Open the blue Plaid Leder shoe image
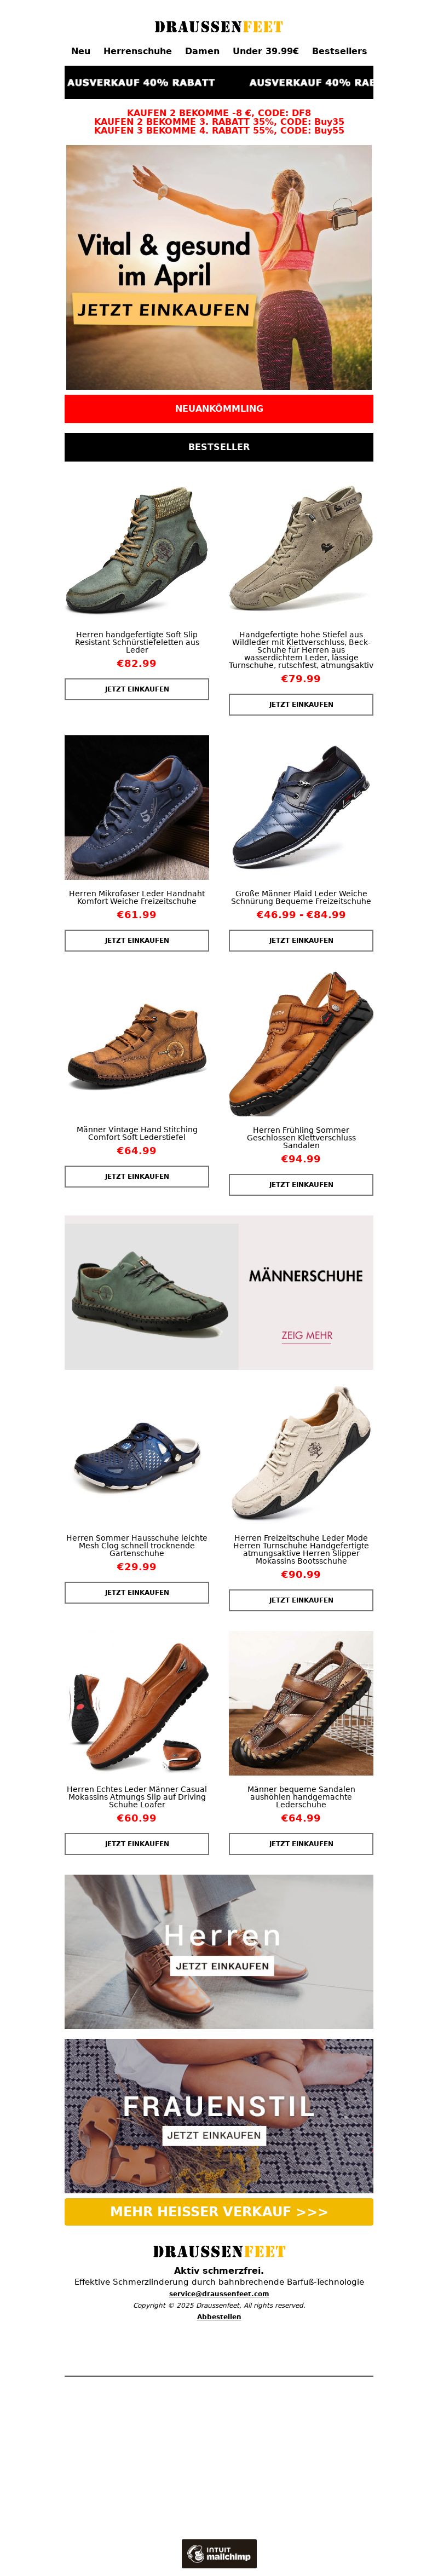The image size is (438, 2576). (x=301, y=808)
